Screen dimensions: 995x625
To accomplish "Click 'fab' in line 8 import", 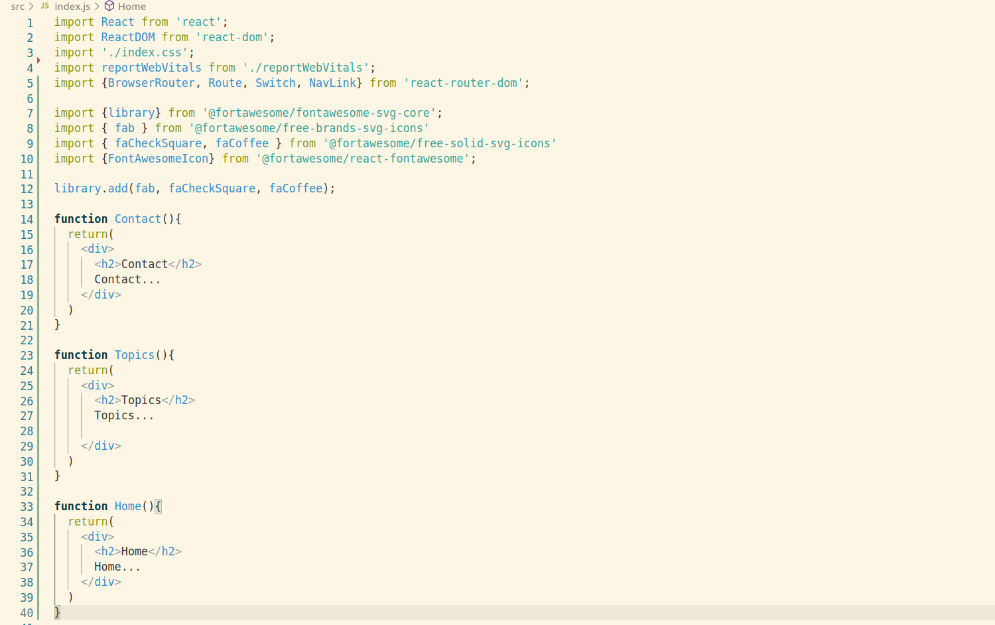I will (x=125, y=128).
